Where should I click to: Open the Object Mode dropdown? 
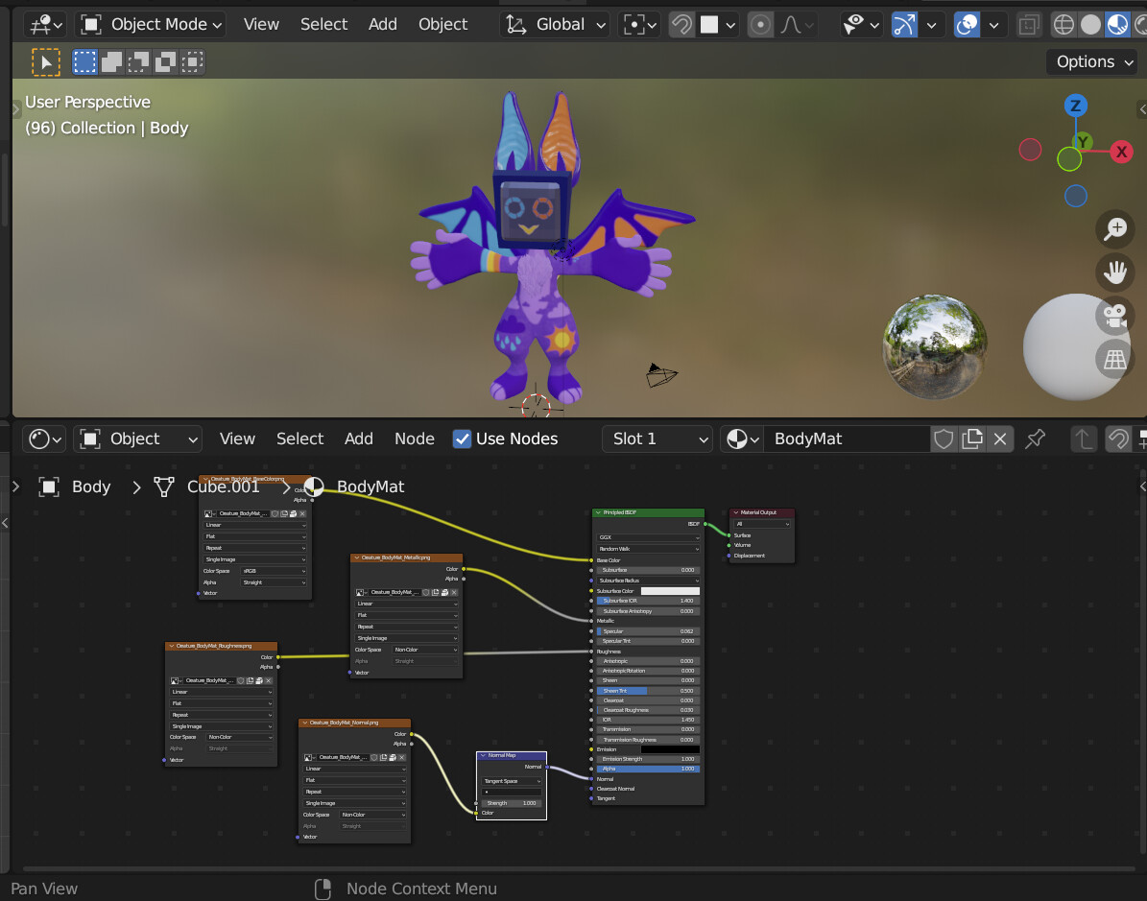[x=151, y=25]
